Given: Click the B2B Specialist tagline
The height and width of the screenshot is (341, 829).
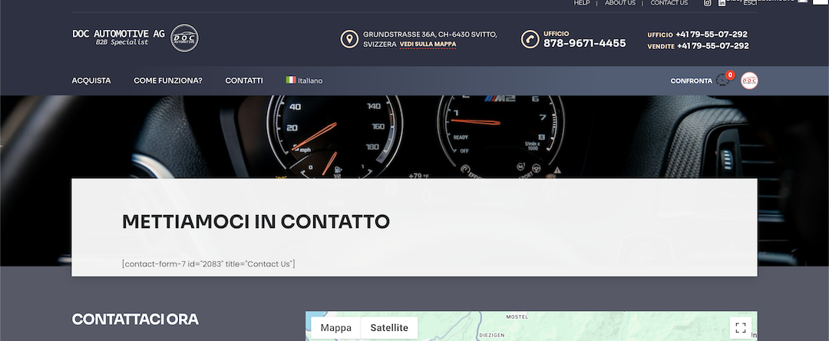Looking at the screenshot, I should pyautogui.click(x=121, y=42).
